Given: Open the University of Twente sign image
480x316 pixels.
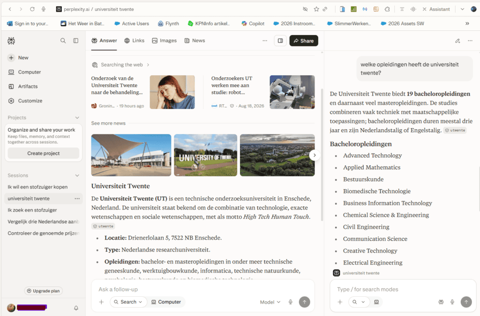Looking at the screenshot, I should 205,155.
